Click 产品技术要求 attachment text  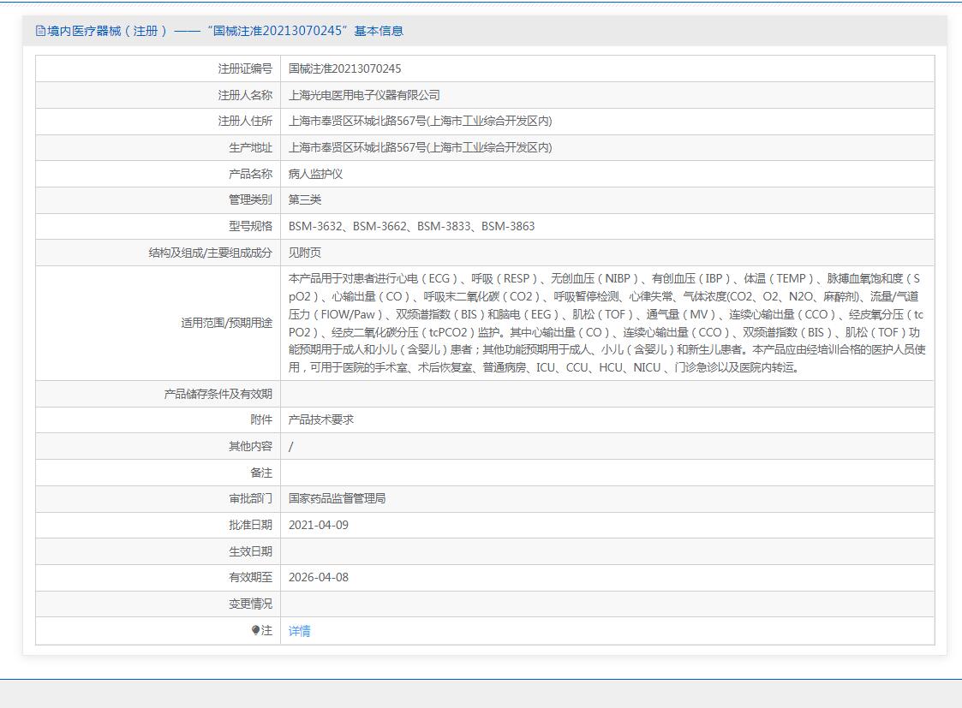[321, 419]
